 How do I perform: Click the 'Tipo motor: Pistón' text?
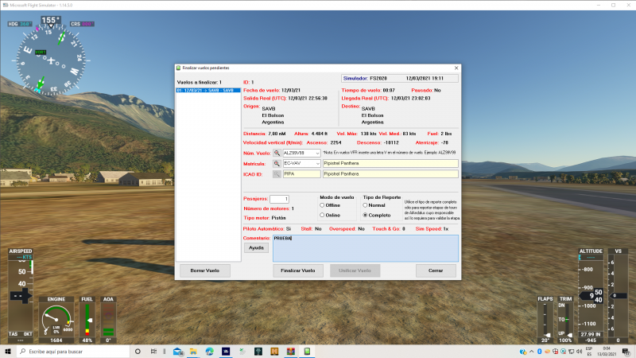[x=265, y=218]
